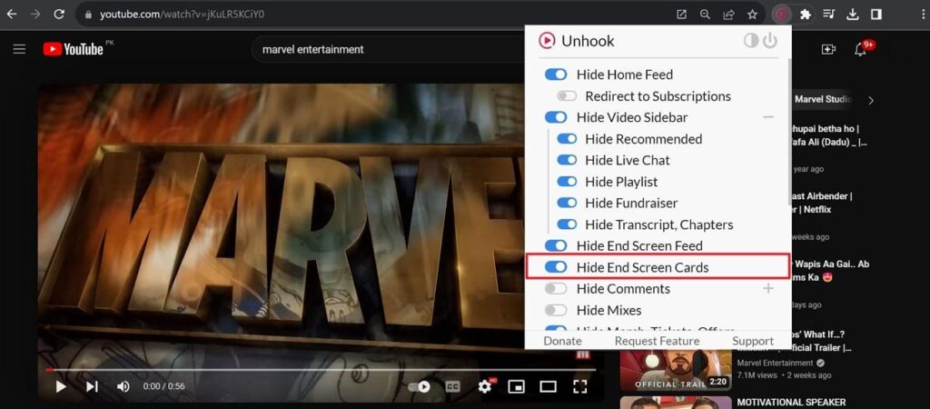
Task: Toggle Hide Recommended switch
Action: click(x=567, y=139)
